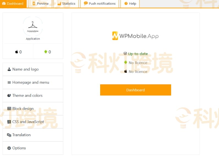Click the WordPress icon beside Up-to-date

coord(125,53)
